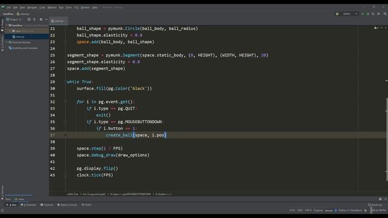Viewport: 388px width, 218px height.
Task: Click the vertical editor scrollbar
Action: point(387,139)
